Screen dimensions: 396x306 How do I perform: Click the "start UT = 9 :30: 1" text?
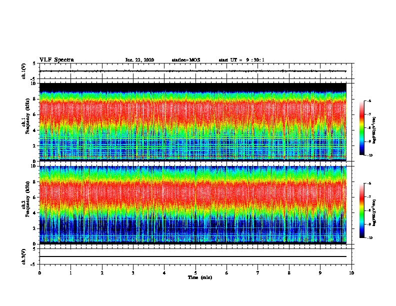[241, 60]
